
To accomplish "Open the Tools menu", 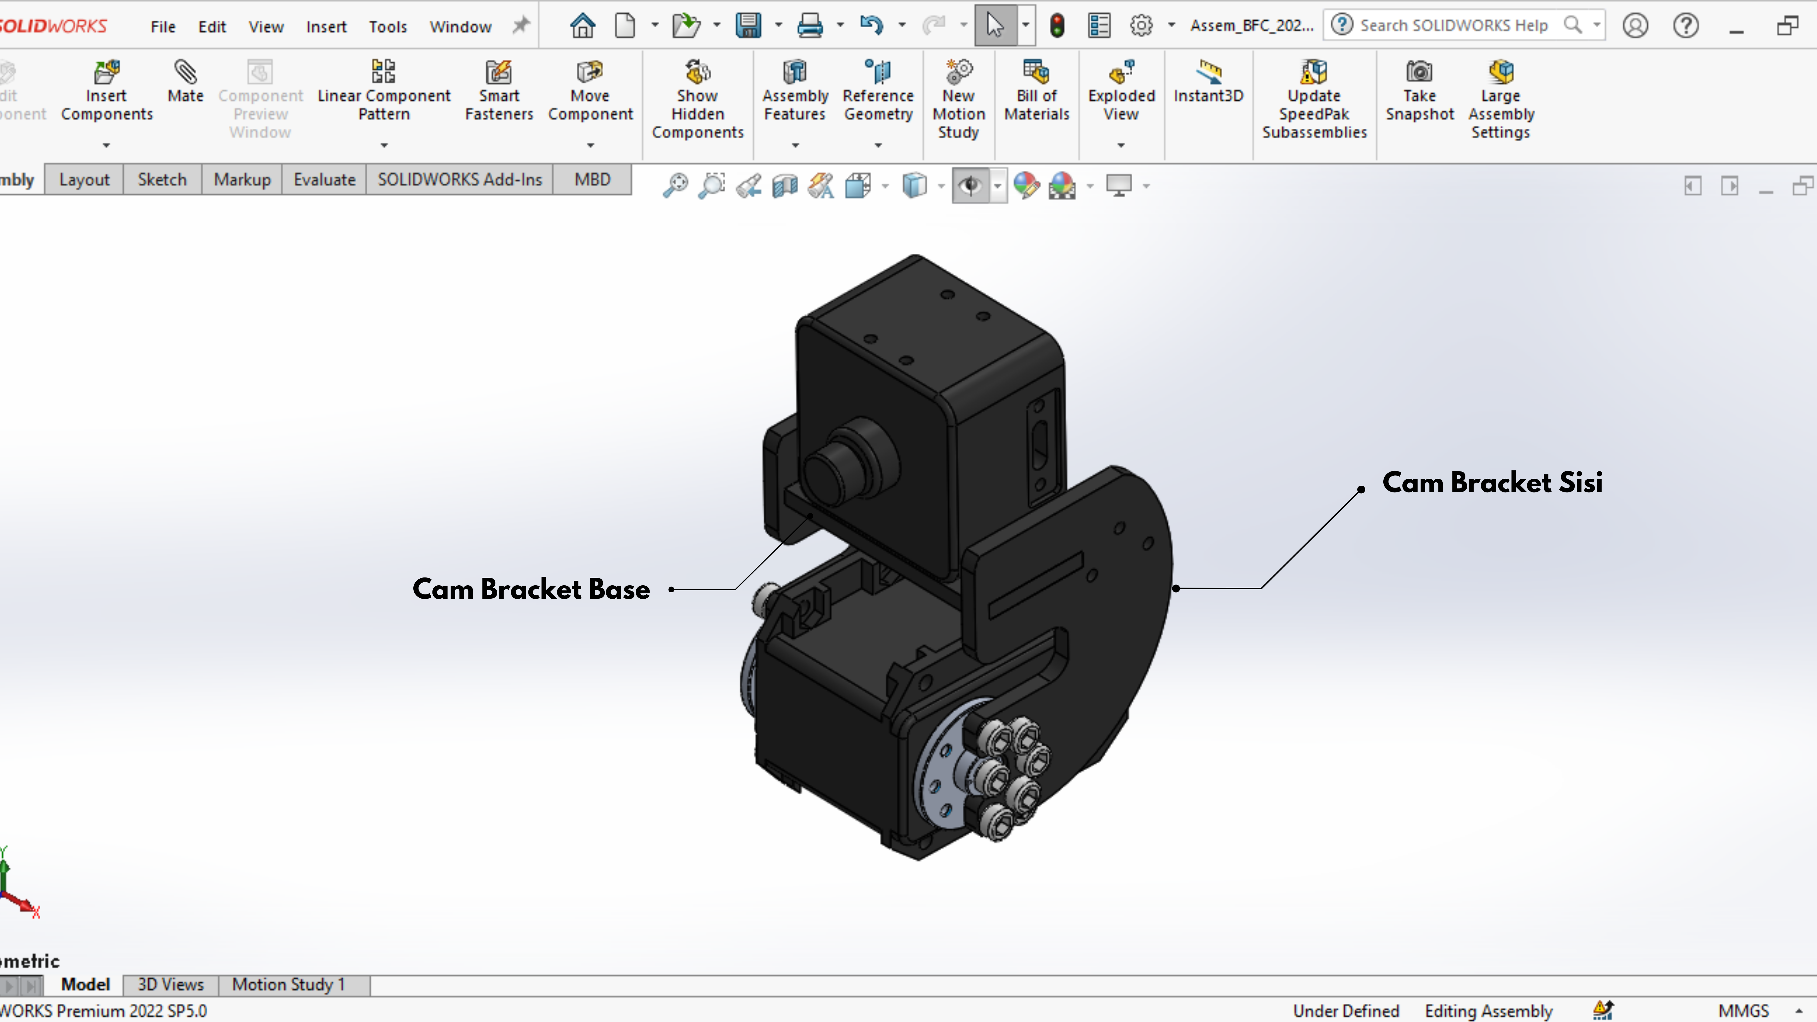I will pyautogui.click(x=388, y=27).
